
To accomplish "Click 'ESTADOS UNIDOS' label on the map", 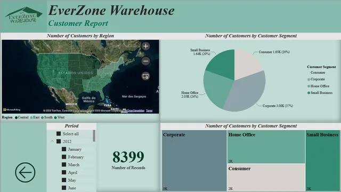I will (x=76, y=73).
